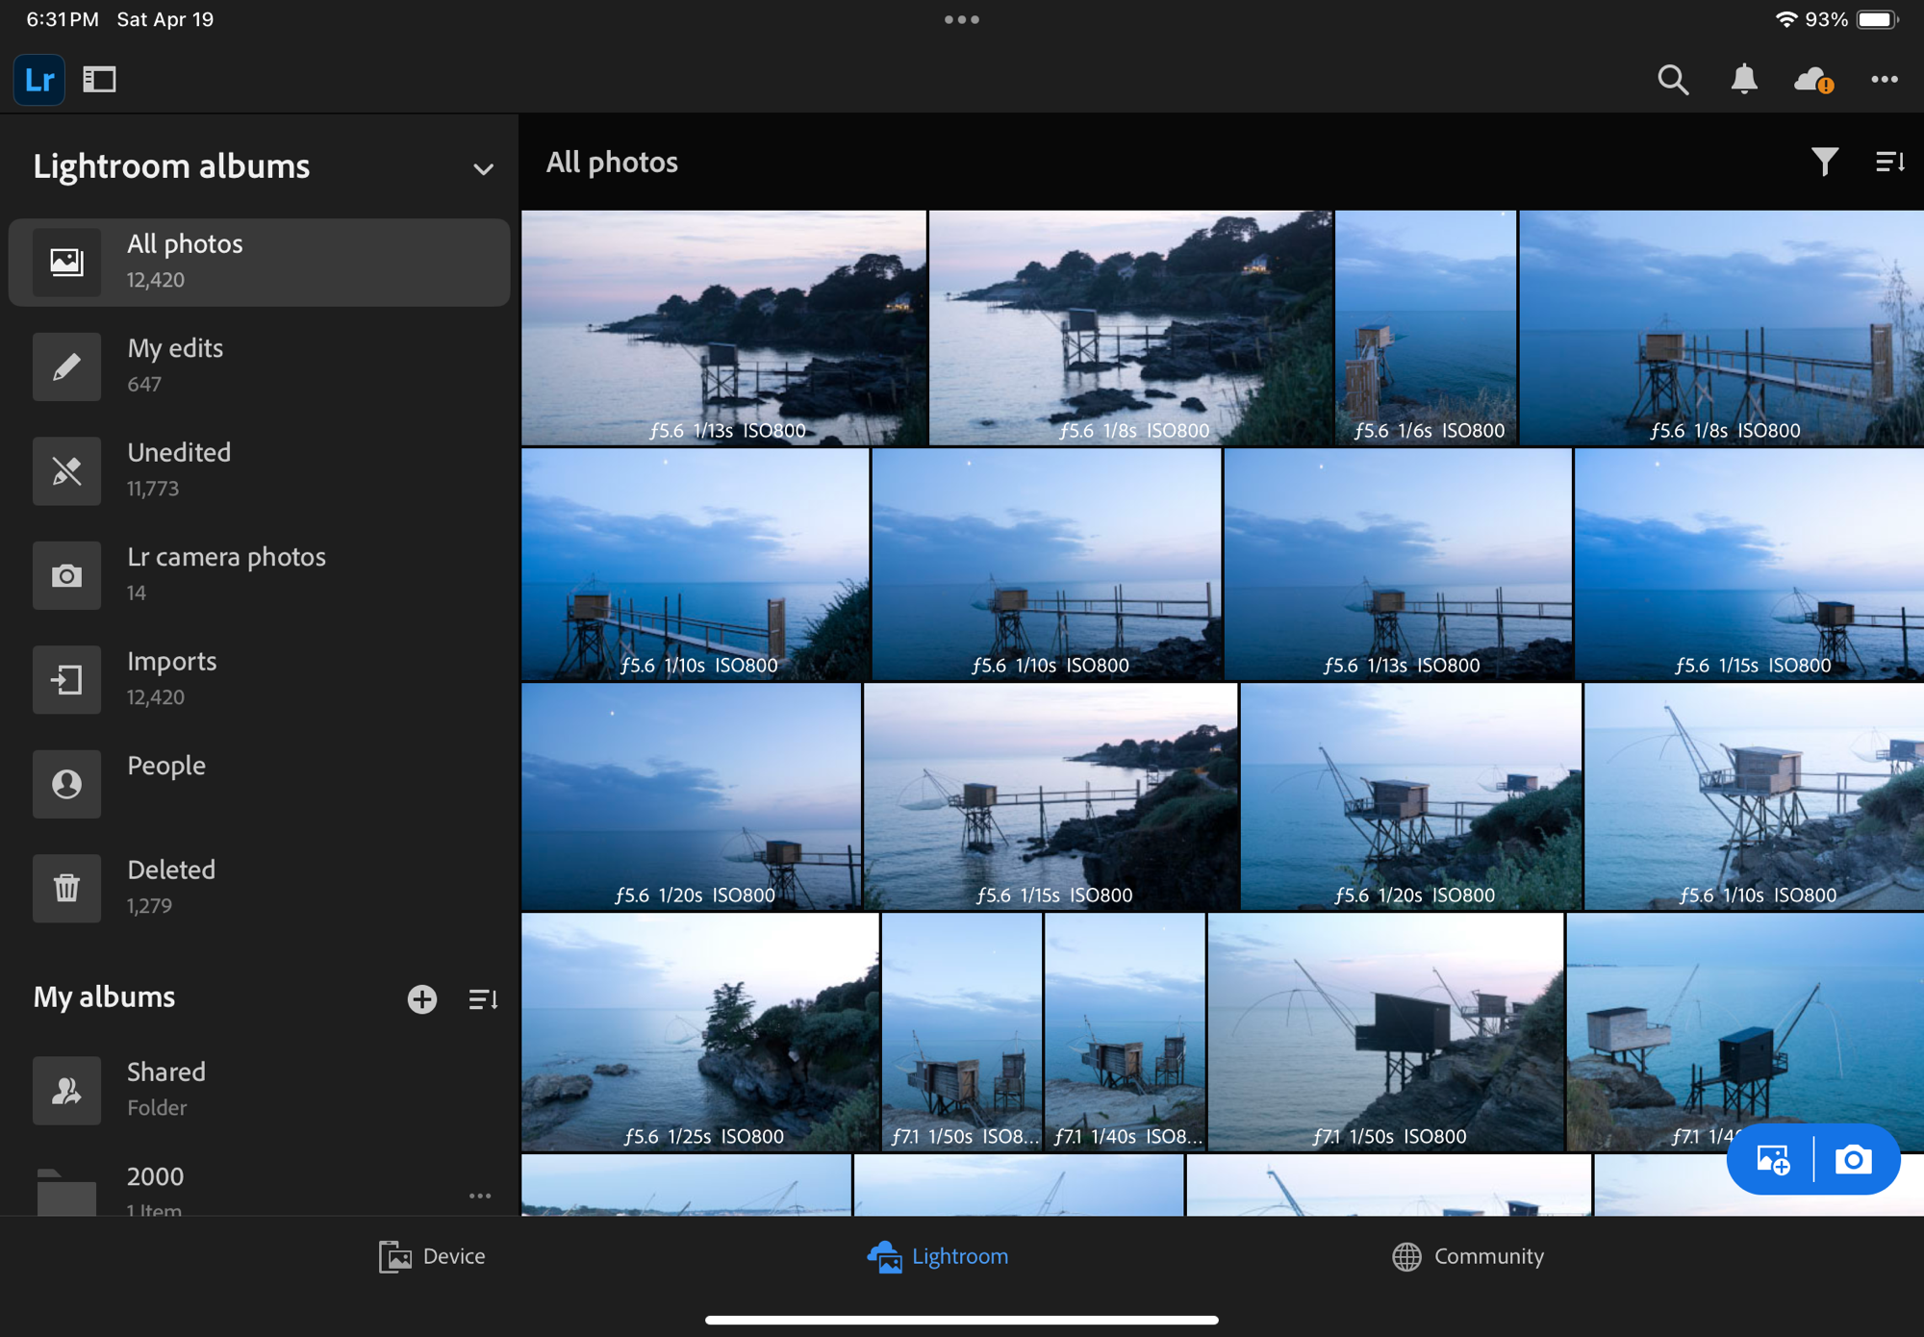Open sort options for My albums
This screenshot has width=1924, height=1337.
point(482,998)
